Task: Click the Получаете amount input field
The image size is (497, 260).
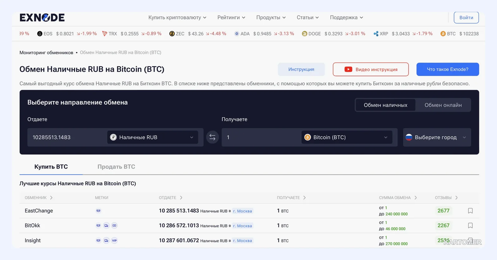Action: point(261,137)
